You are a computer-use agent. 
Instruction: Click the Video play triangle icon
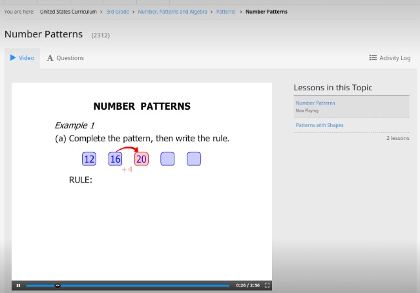click(13, 57)
